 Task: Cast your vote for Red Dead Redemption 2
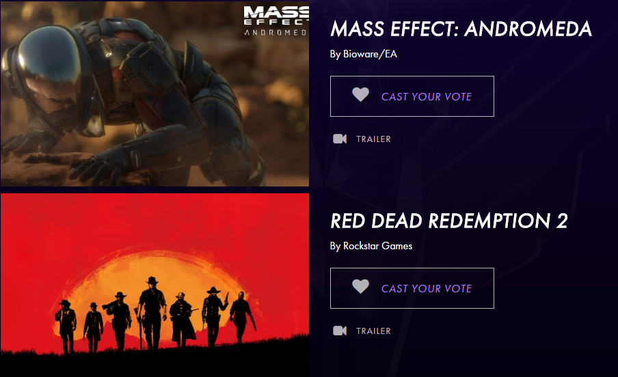(x=412, y=288)
